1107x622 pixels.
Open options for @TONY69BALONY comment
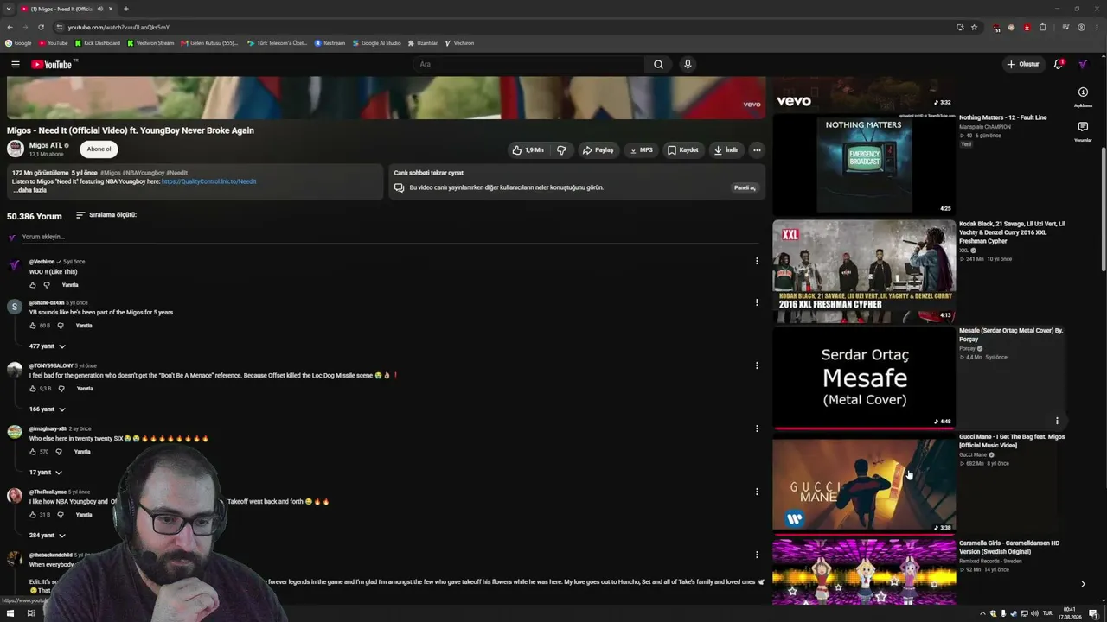(757, 365)
